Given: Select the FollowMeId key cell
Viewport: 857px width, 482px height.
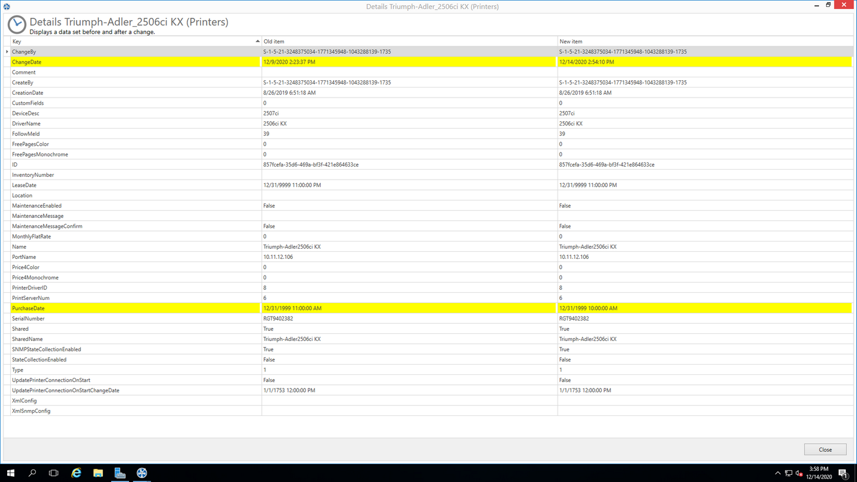Looking at the screenshot, I should (136, 134).
